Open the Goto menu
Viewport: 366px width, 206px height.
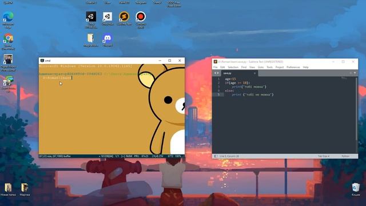point(261,68)
